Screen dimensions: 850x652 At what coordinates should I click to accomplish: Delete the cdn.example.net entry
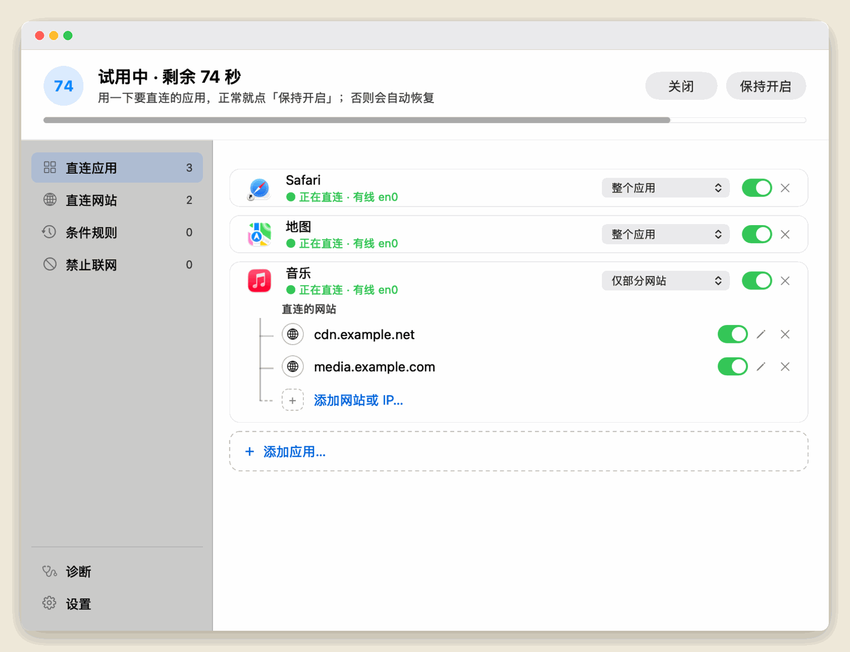[x=785, y=334]
